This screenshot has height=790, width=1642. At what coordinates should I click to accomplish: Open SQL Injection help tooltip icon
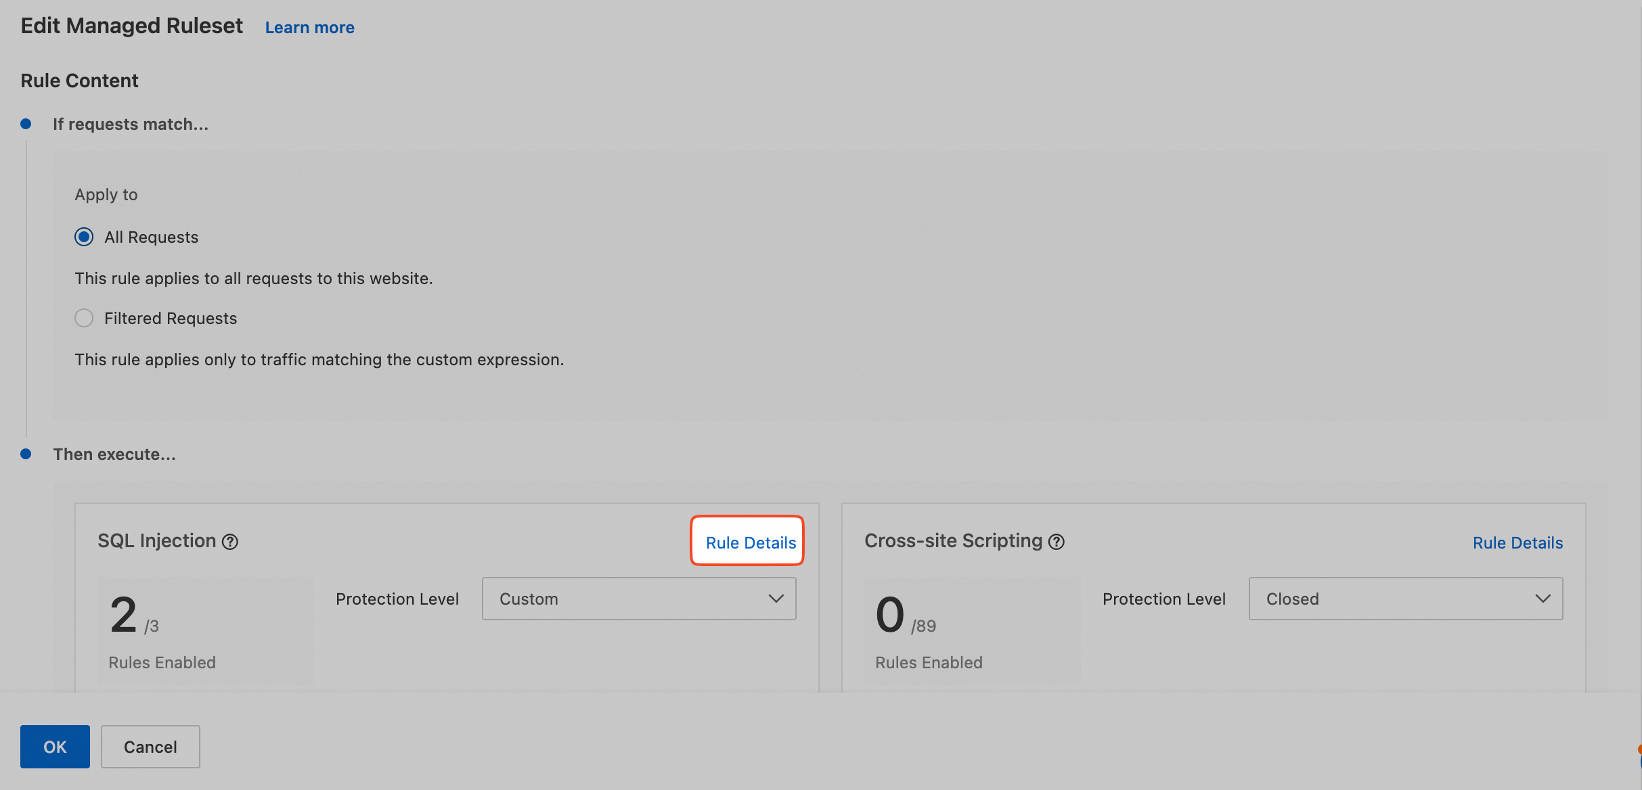(230, 542)
